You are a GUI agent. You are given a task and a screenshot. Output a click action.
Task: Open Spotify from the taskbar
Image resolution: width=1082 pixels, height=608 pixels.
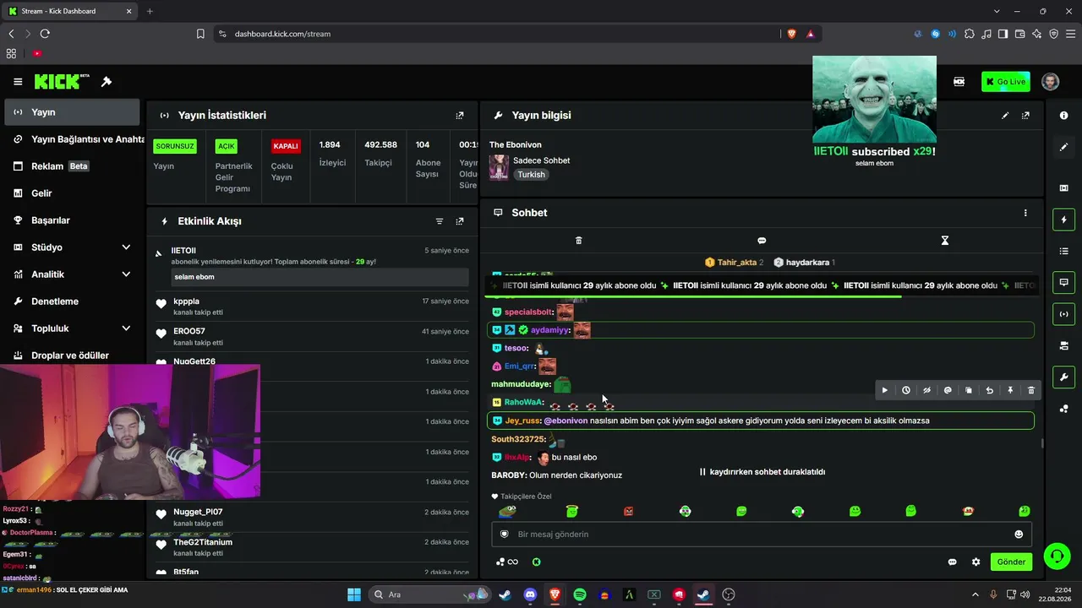point(580,595)
